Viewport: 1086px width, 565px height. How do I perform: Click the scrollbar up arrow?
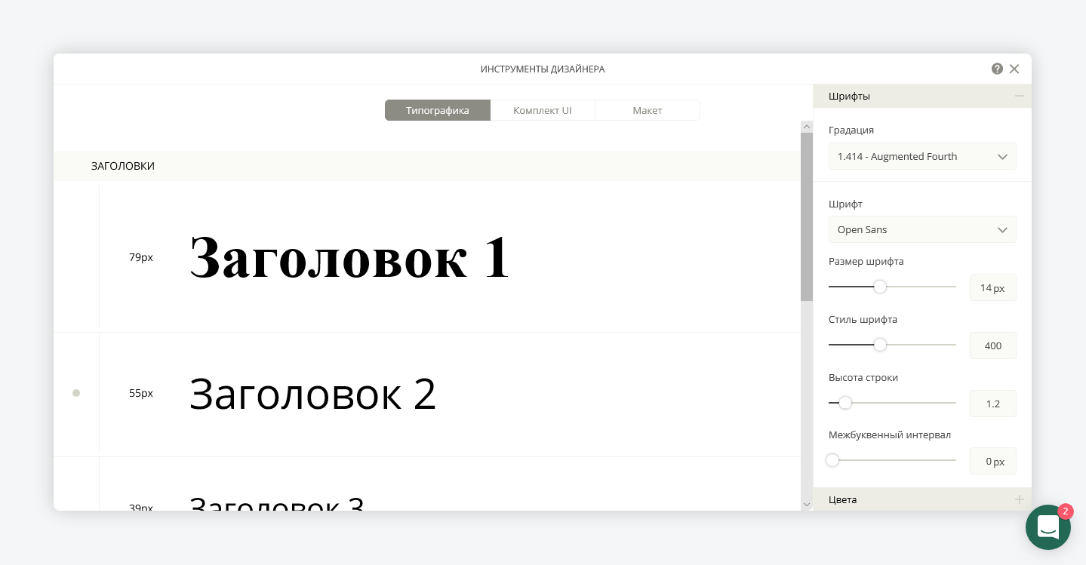(807, 126)
